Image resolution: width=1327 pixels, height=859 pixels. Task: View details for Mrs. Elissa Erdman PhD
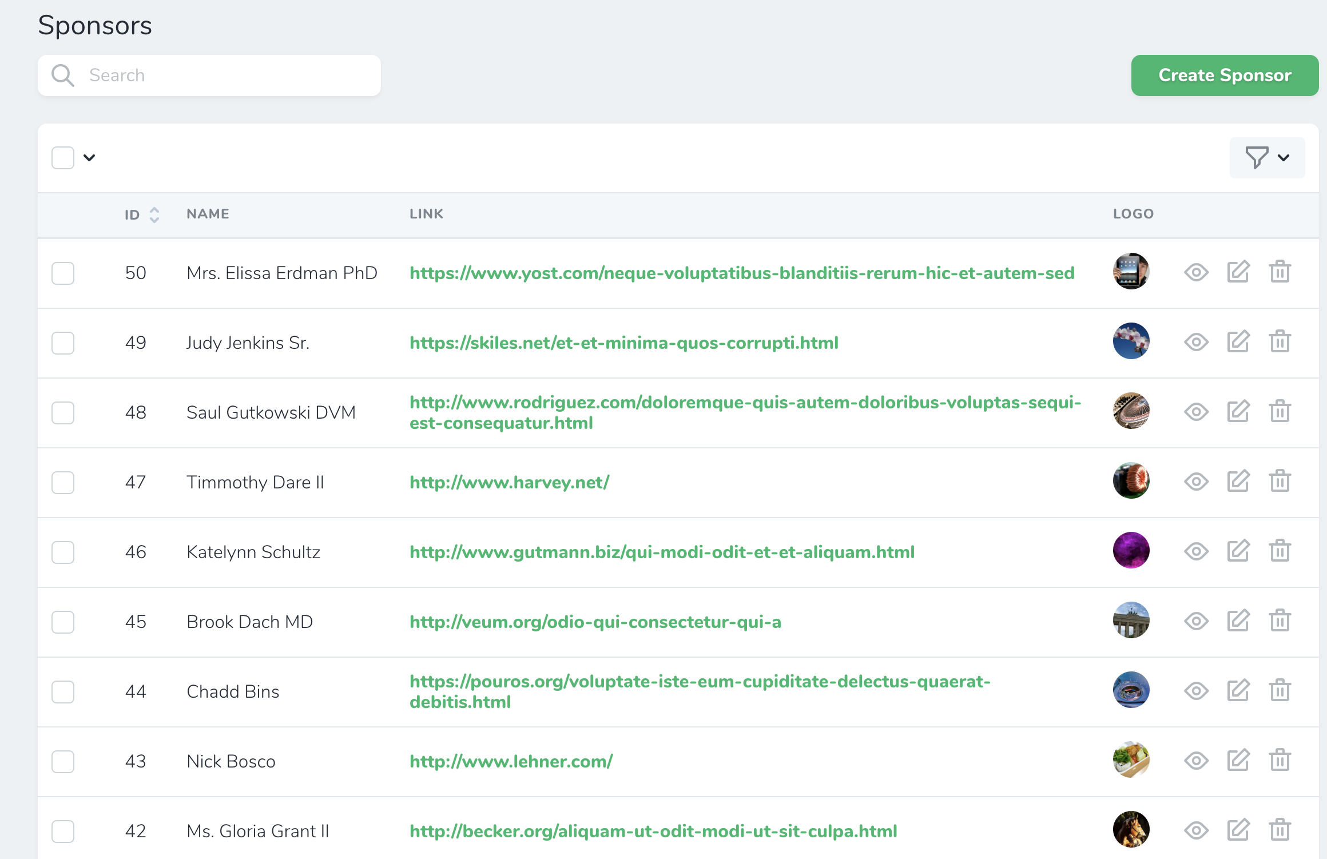pos(1196,272)
